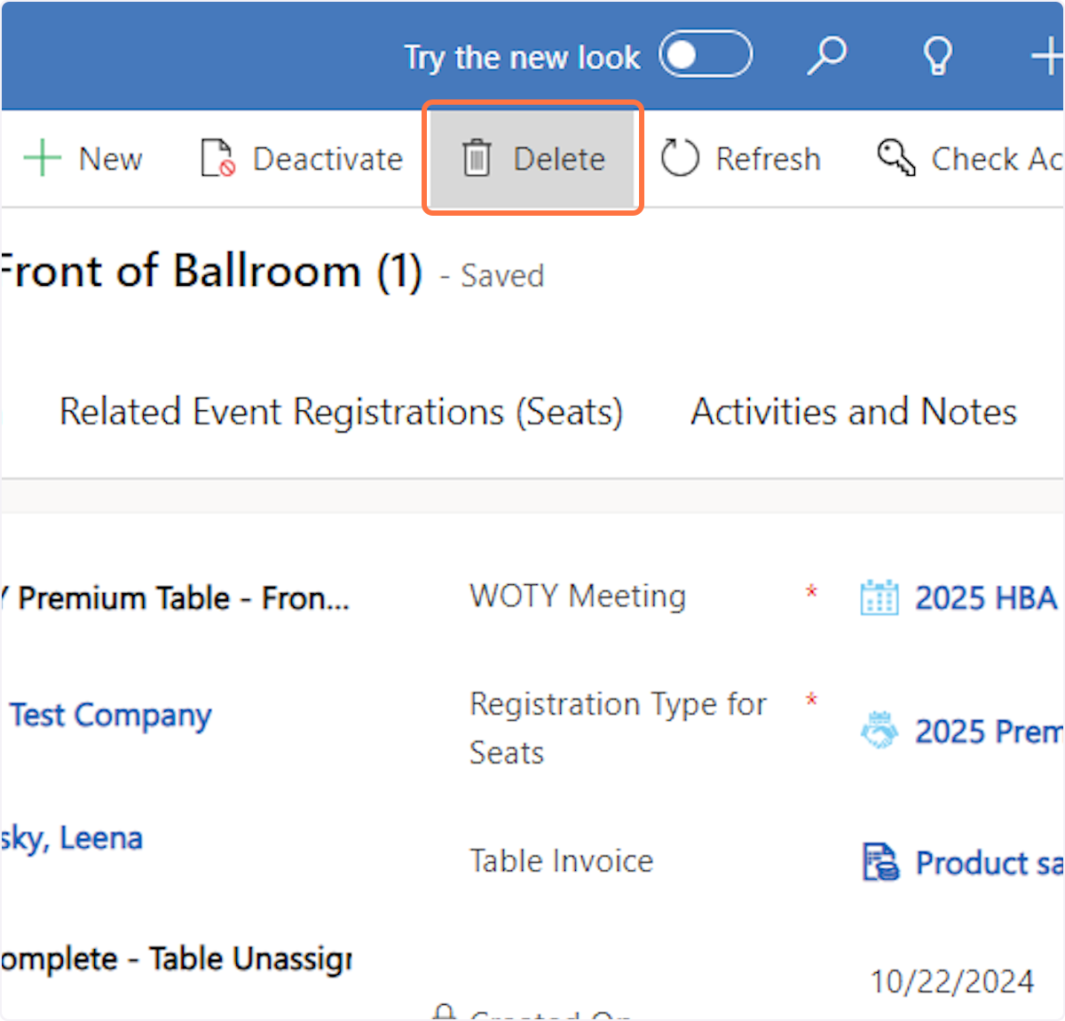Open the lightbulb assistant icon

[x=937, y=56]
